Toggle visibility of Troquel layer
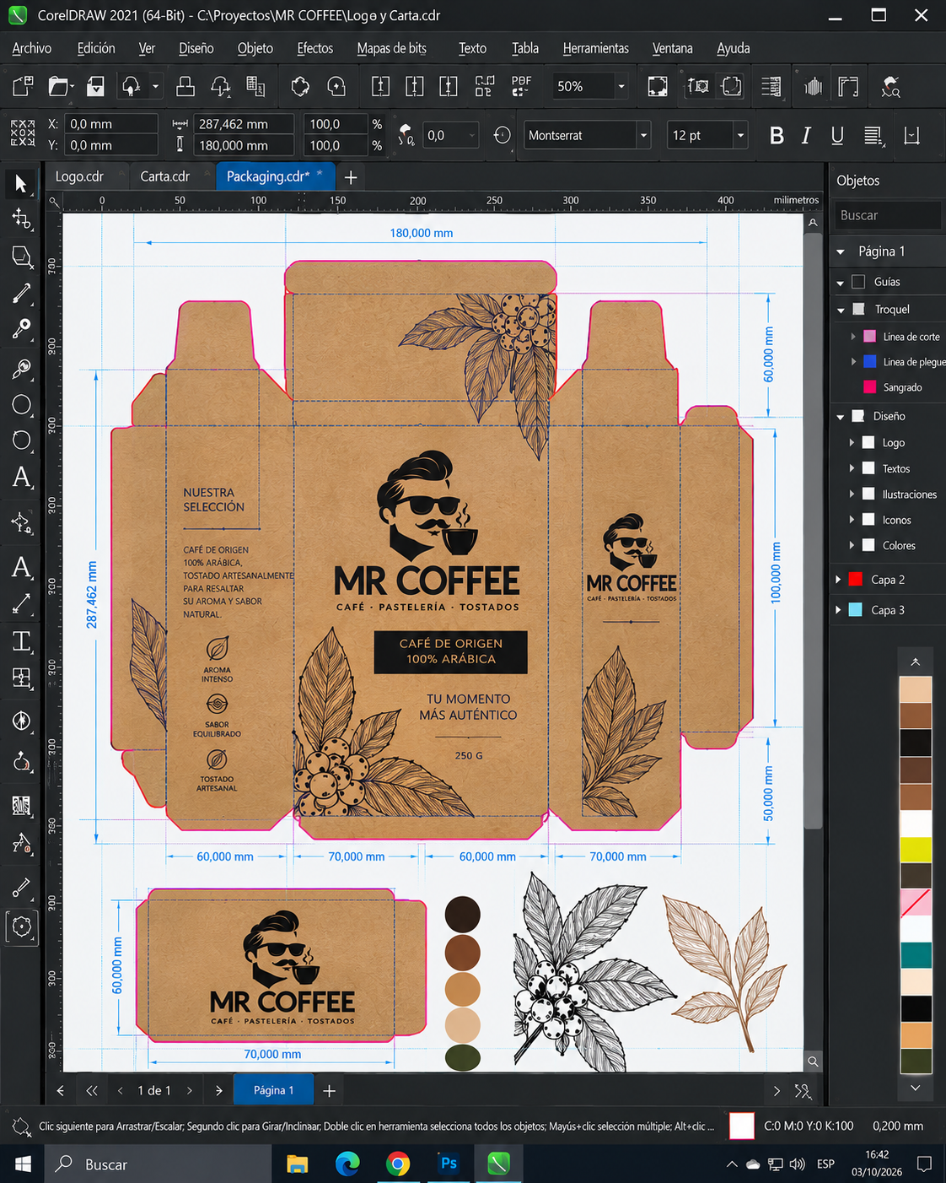 [x=858, y=310]
